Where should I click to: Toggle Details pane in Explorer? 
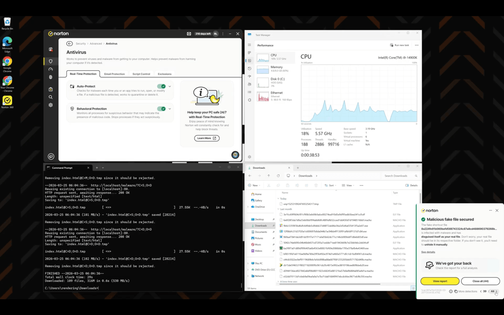[411, 186]
